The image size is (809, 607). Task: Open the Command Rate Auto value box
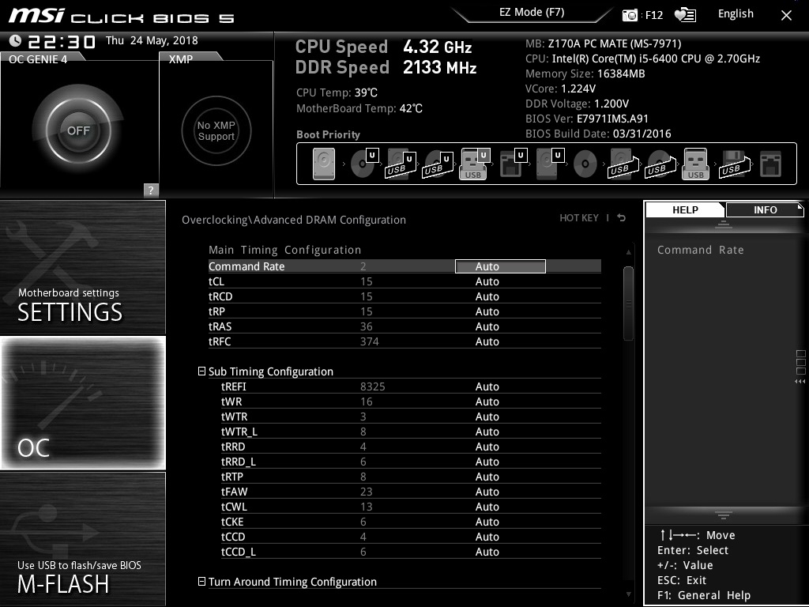pos(500,266)
